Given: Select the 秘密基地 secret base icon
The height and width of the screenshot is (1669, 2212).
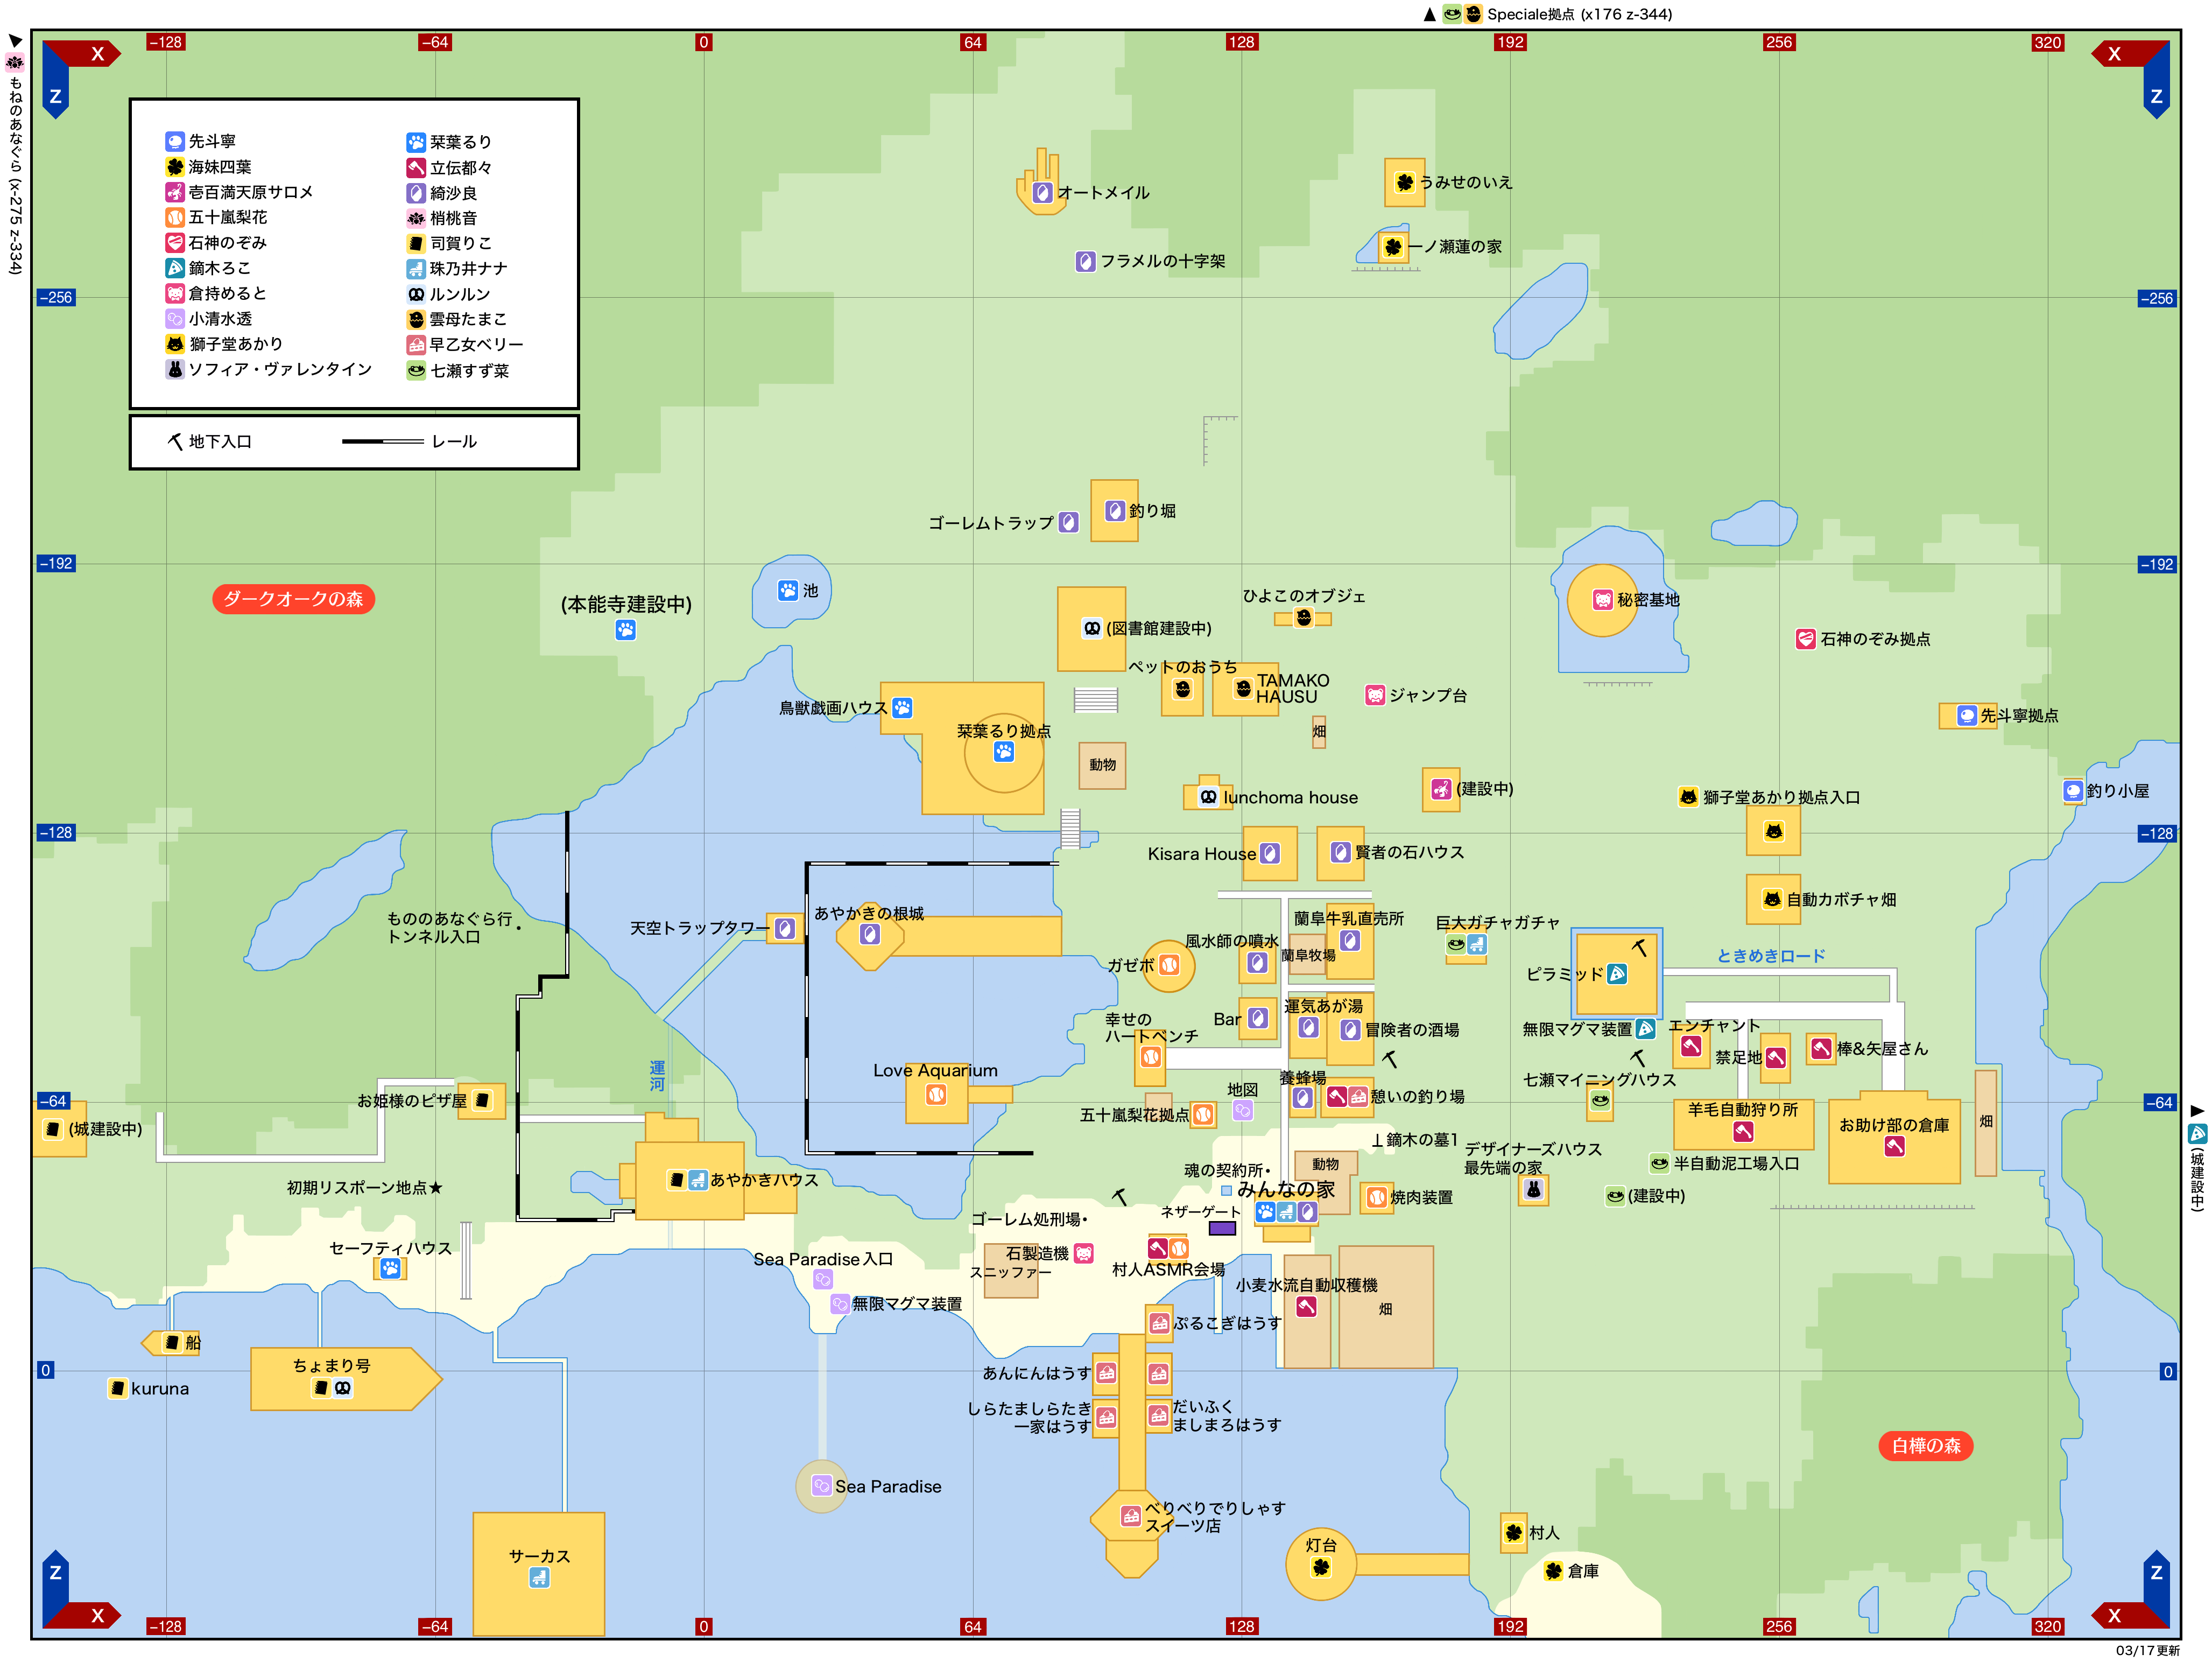Looking at the screenshot, I should [1603, 599].
